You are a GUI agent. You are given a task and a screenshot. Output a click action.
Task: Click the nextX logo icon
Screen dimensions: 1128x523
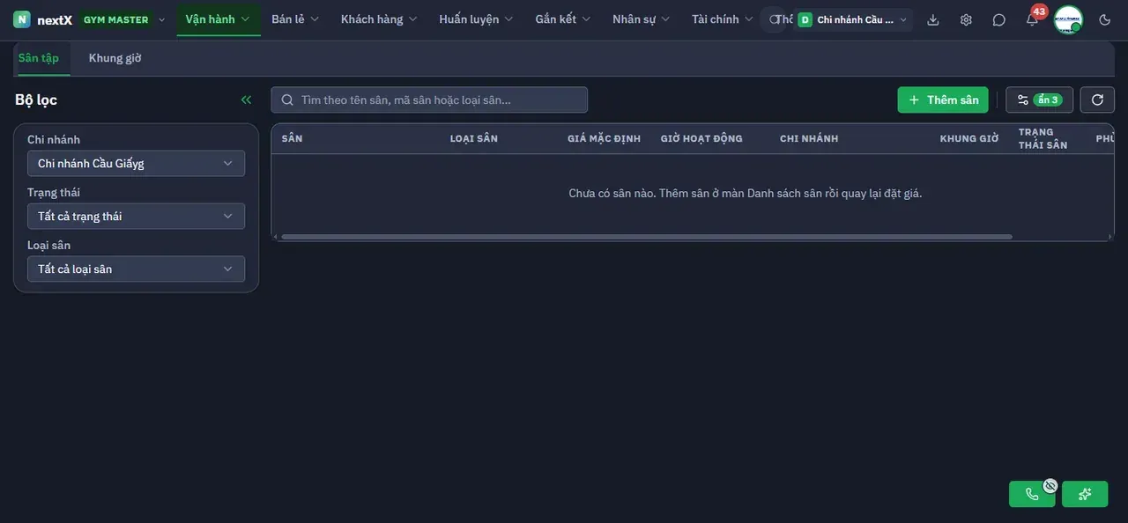(x=22, y=19)
